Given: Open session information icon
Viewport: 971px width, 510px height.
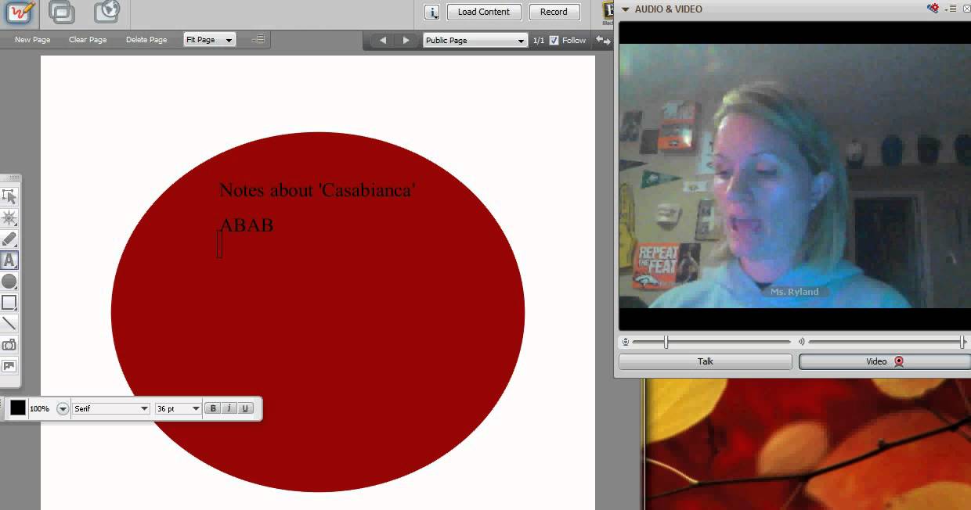Looking at the screenshot, I should [x=432, y=12].
